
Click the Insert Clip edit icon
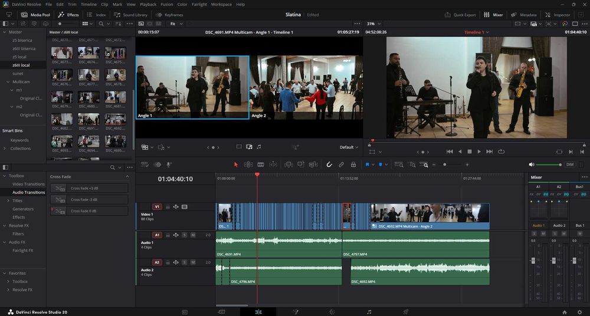click(289, 164)
